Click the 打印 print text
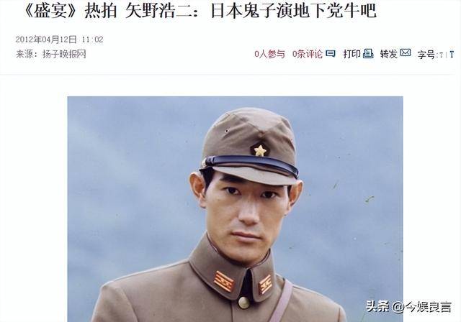This screenshot has width=461, height=322. point(352,54)
